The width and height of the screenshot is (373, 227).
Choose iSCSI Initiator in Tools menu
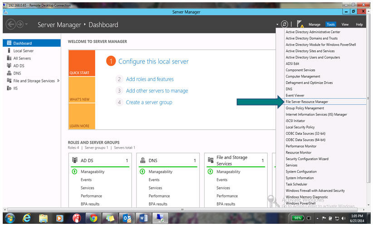coord(295,121)
